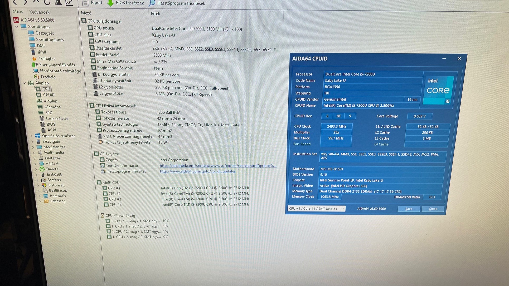Click the Érték column header

(156, 14)
